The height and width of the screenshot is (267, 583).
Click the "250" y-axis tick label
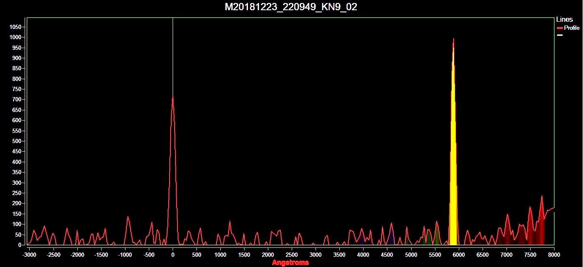point(17,193)
